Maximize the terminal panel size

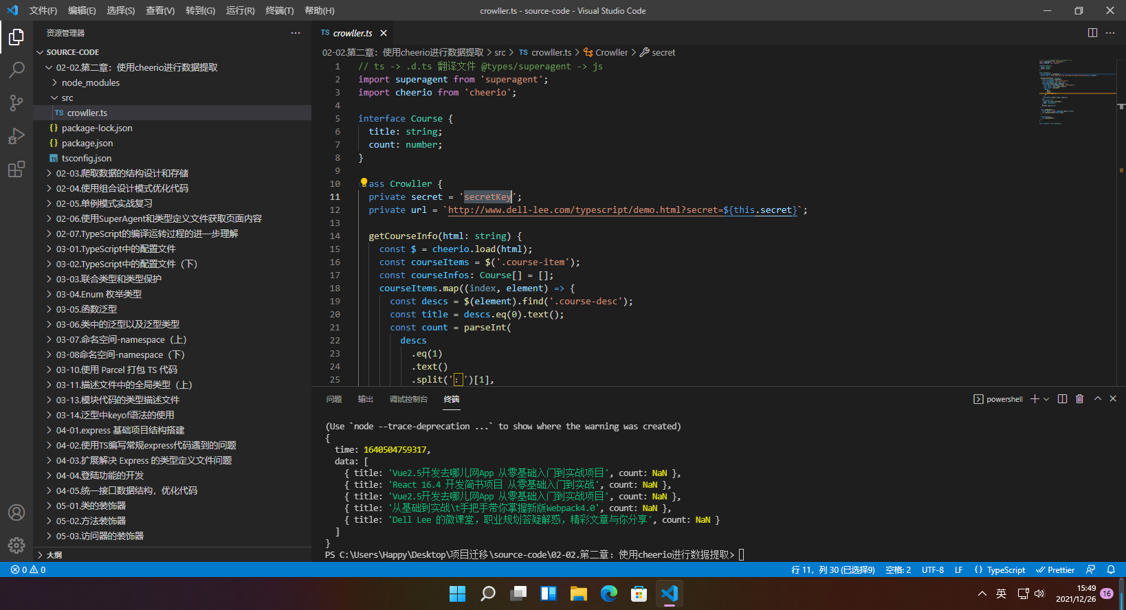tap(1098, 398)
